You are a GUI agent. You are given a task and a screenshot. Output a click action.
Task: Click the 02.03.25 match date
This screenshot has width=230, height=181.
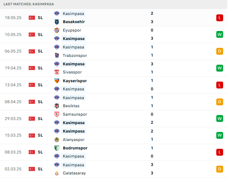coord(13,169)
